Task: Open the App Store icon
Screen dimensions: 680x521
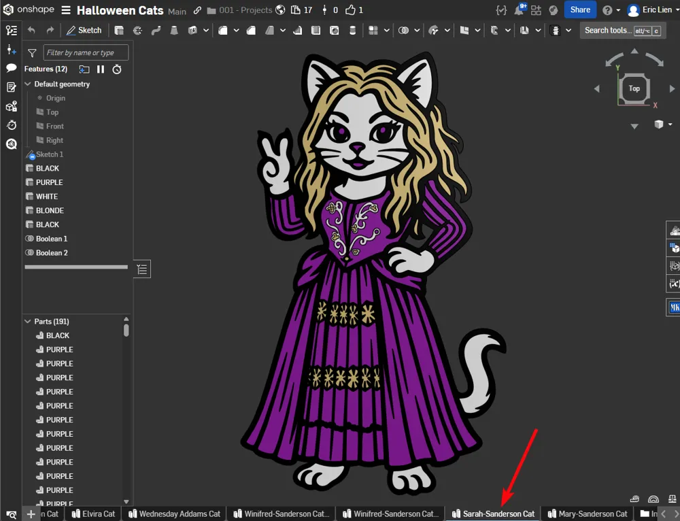Action: click(536, 10)
